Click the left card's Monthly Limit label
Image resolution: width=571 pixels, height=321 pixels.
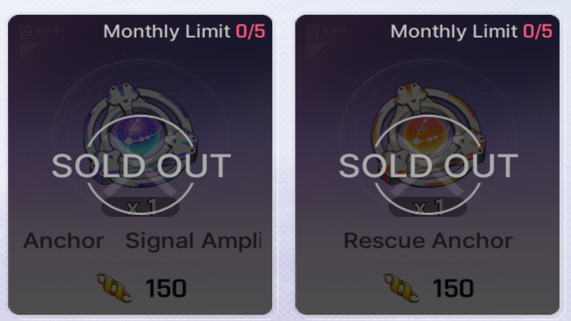point(168,32)
